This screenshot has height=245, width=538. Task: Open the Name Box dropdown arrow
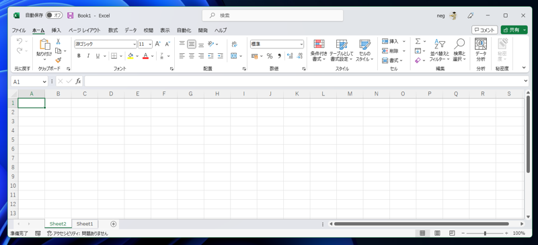(x=44, y=81)
